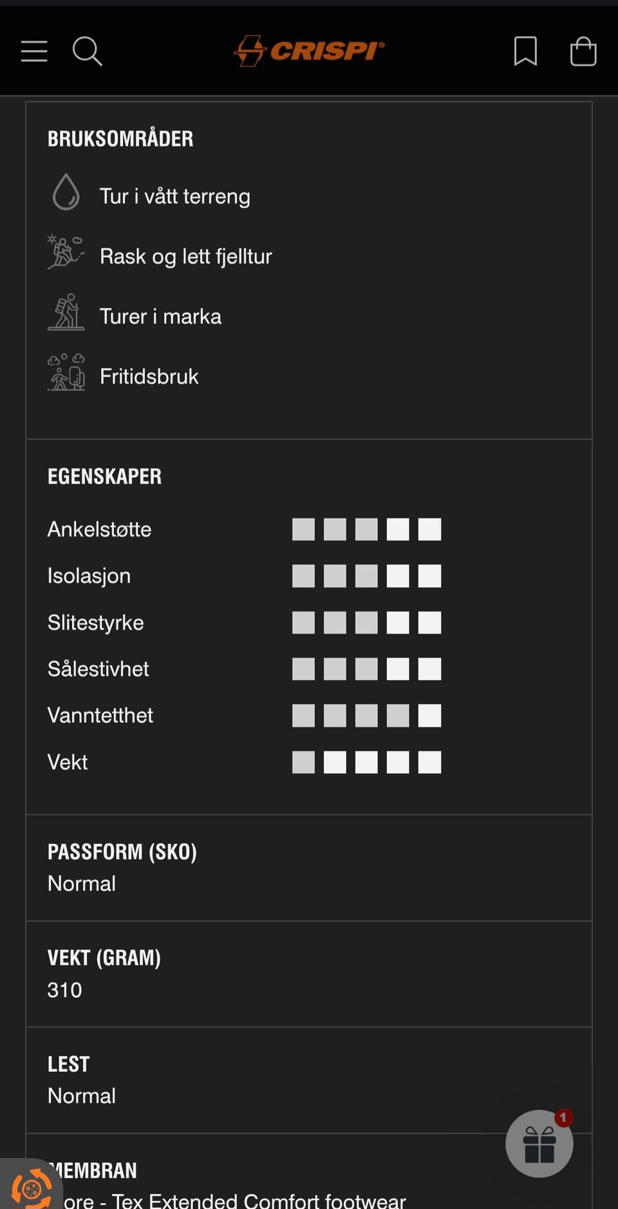Image resolution: width=618 pixels, height=1209 pixels.
Task: Click the Lest section heading
Action: point(68,1064)
